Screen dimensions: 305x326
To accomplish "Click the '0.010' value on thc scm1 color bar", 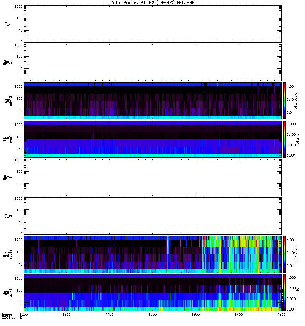I will pos(291,299).
